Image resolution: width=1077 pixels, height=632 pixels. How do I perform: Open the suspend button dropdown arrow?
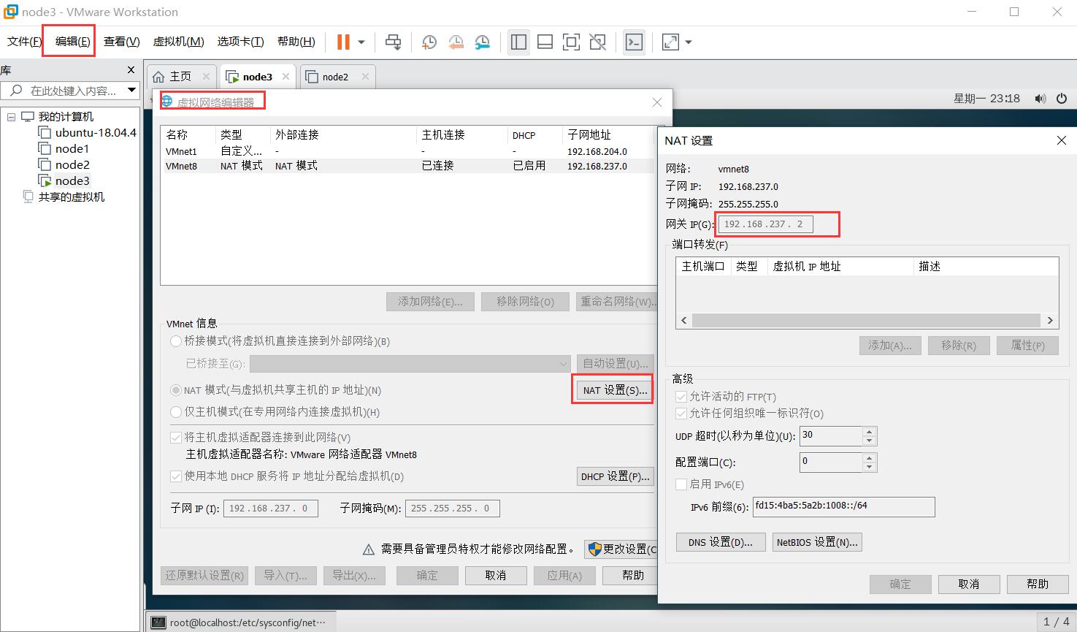click(x=361, y=42)
